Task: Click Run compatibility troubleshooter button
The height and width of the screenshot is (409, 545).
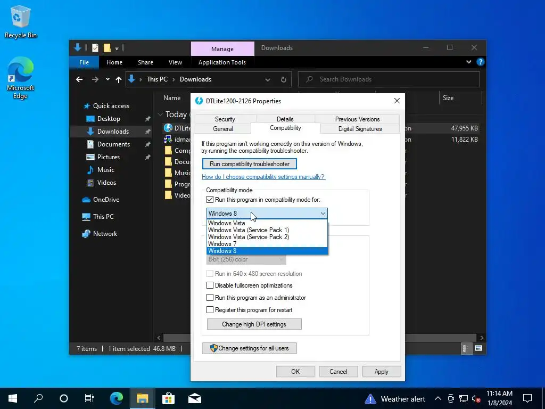Action: tap(250, 164)
